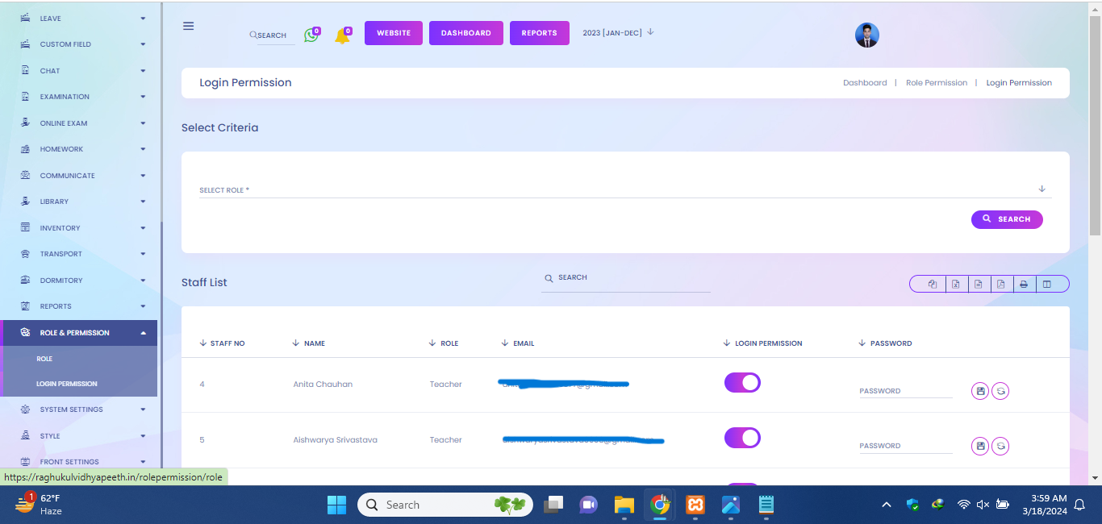Image resolution: width=1102 pixels, height=524 pixels.
Task: Click Anita Chauhan's password field
Action: click(905, 391)
